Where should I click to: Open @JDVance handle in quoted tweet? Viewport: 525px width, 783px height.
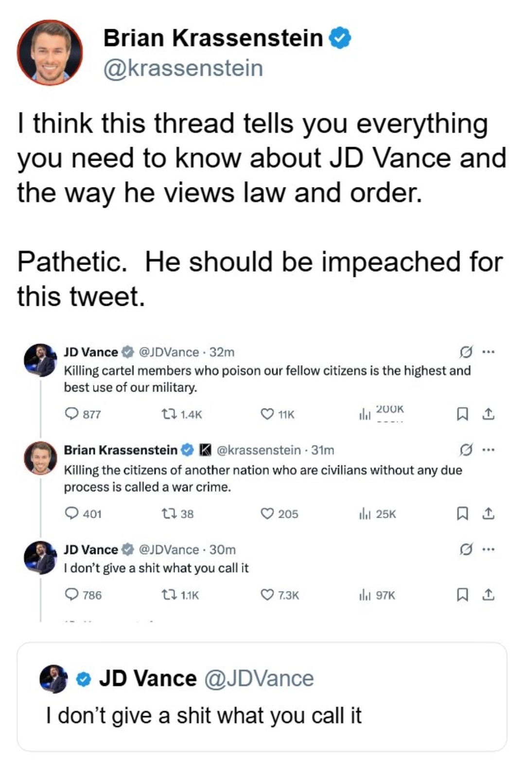pos(259,678)
